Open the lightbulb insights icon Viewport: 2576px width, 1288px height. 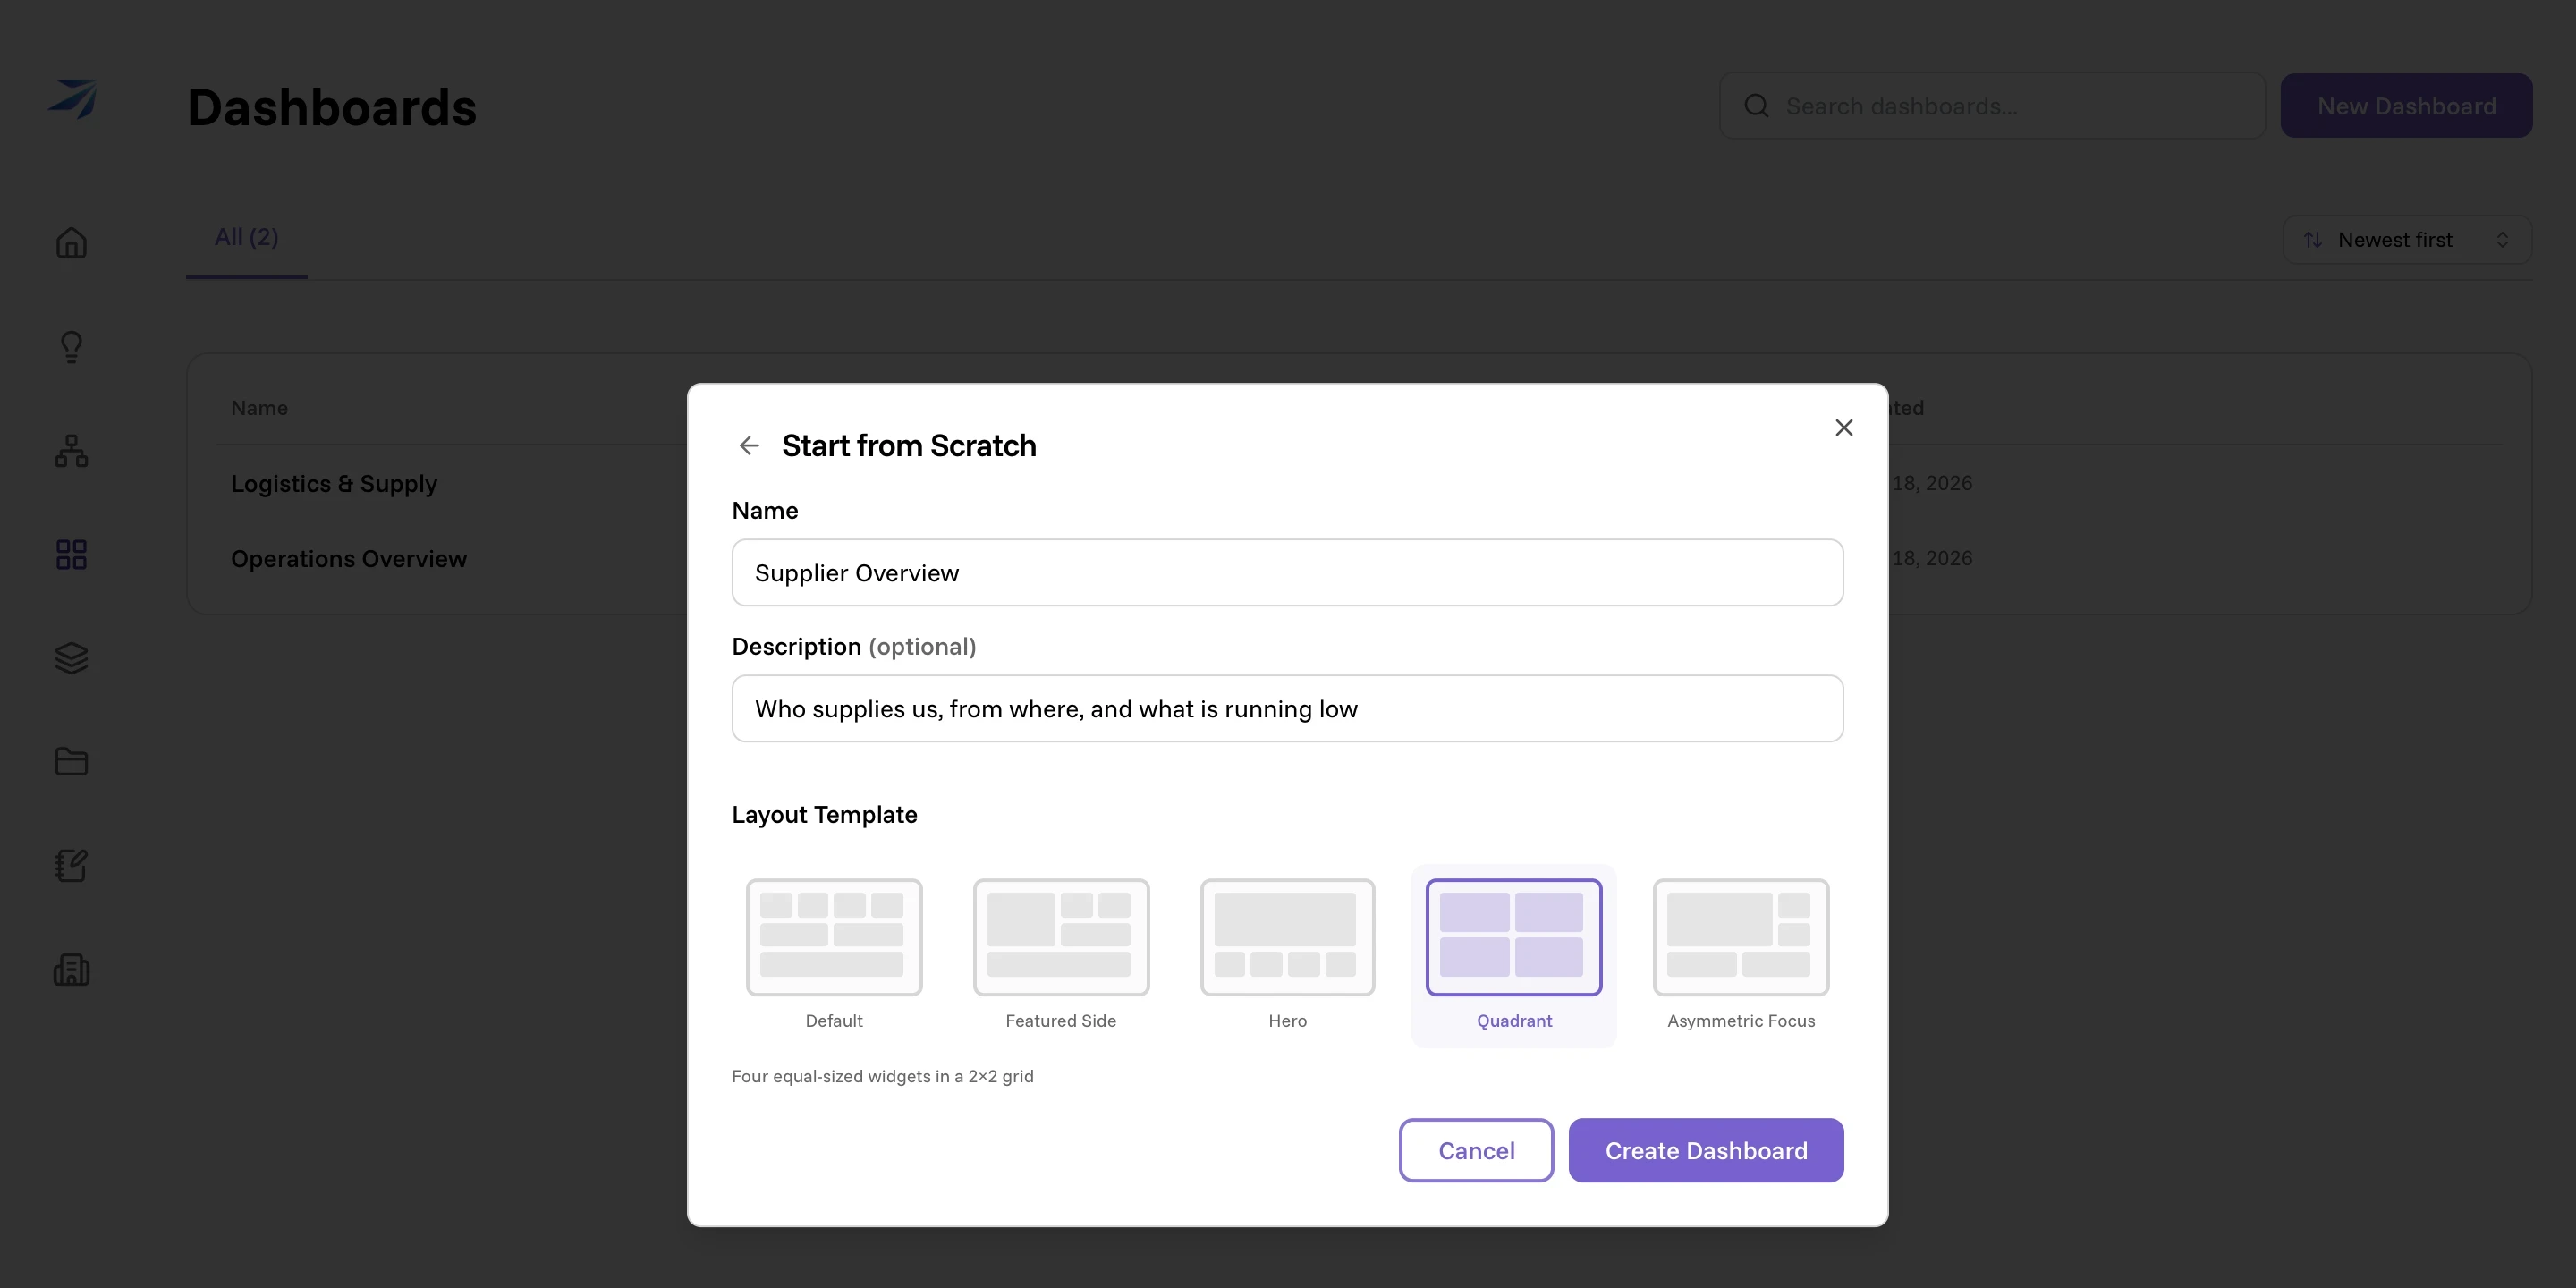(71, 347)
